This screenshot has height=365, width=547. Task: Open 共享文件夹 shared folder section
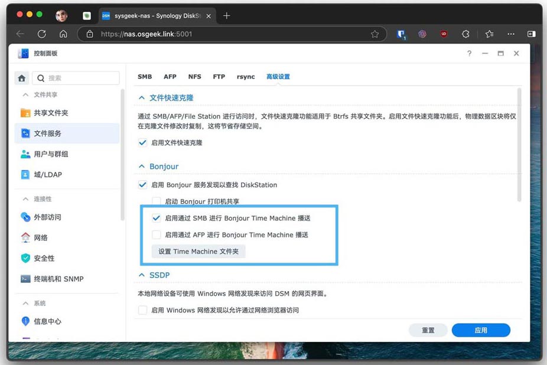(51, 113)
